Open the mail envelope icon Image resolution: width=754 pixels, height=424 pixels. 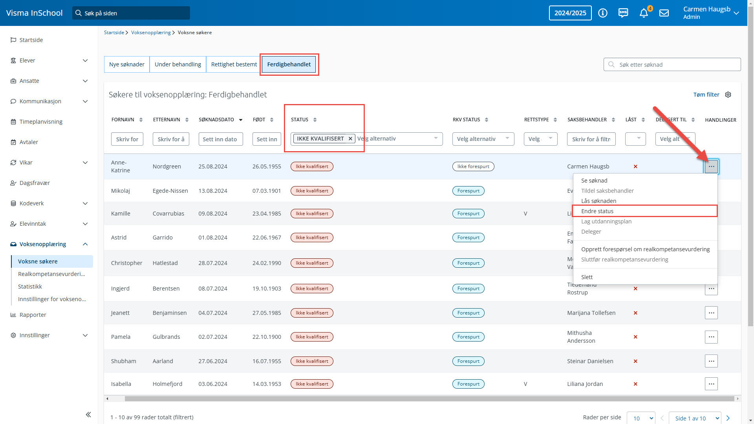tap(664, 13)
